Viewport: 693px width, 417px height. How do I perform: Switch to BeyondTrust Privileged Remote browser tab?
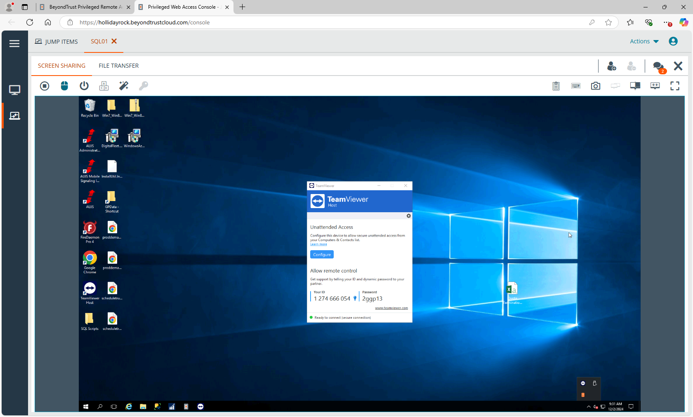click(x=85, y=7)
